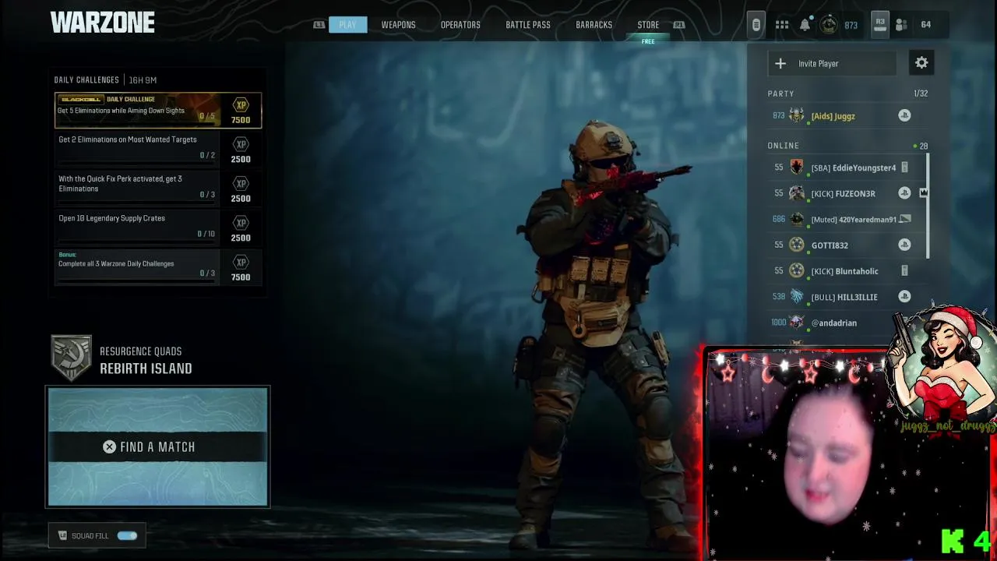This screenshot has height=561, width=997.
Task: Click EddieYoungster4's emblem avatar
Action: (x=796, y=168)
